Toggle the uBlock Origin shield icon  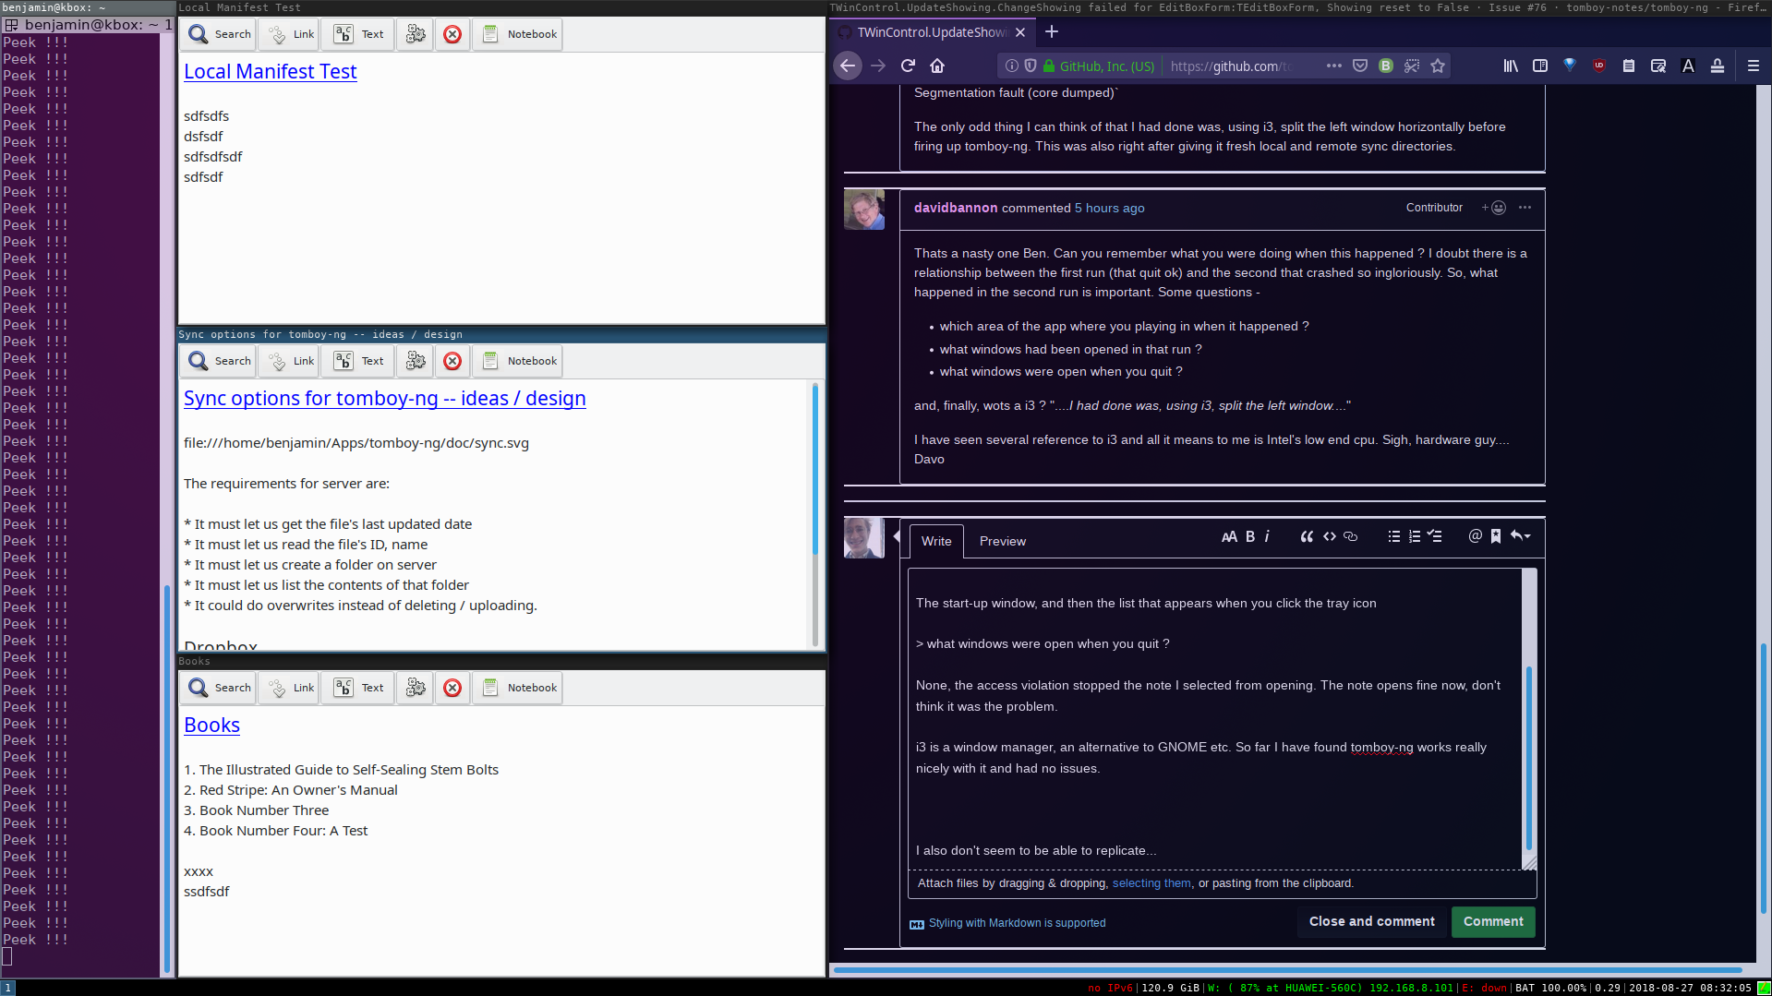click(1598, 66)
